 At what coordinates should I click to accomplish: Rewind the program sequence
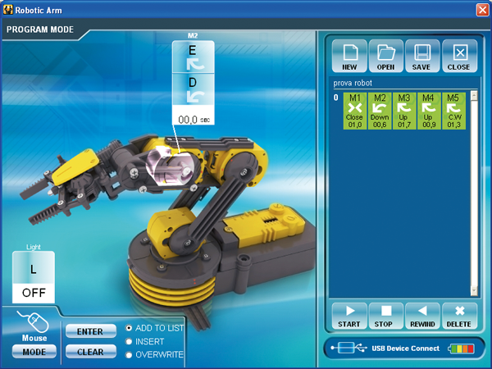coord(422,316)
